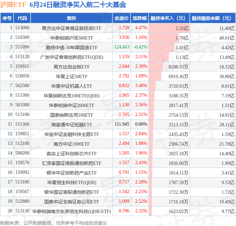Select 鹏扬中债-30年期国债ETF name
The width and height of the screenshot is (236, 226).
[72, 48]
